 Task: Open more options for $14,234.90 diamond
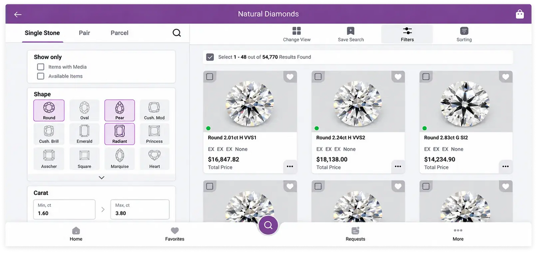coord(506,166)
